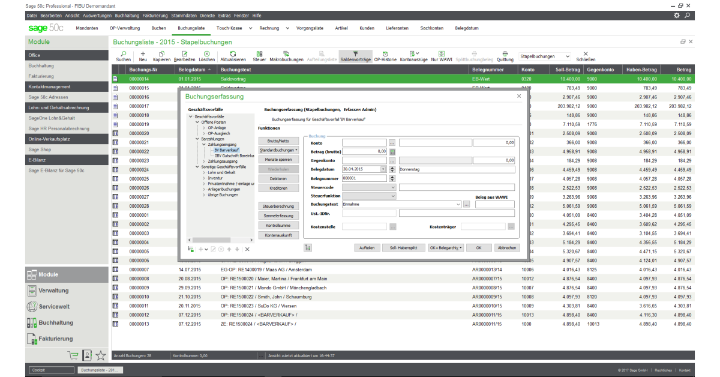Image resolution: width=720 pixels, height=377 pixels.
Task: Confirm the booking with the OK button
Action: coord(478,247)
